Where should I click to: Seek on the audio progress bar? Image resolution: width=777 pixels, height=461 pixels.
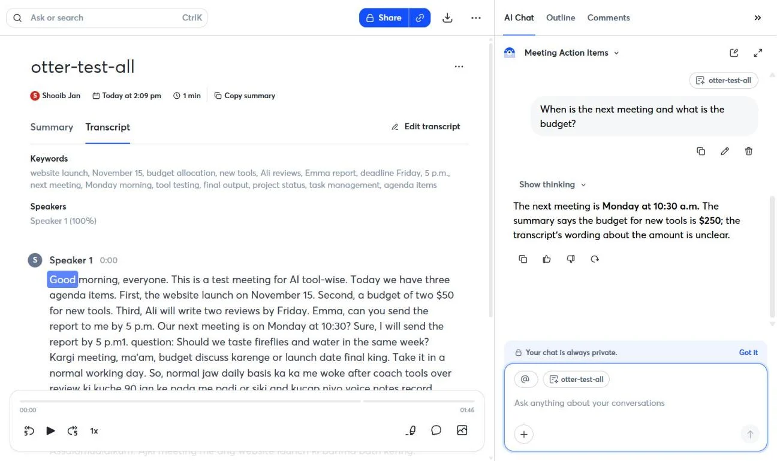pyautogui.click(x=247, y=401)
